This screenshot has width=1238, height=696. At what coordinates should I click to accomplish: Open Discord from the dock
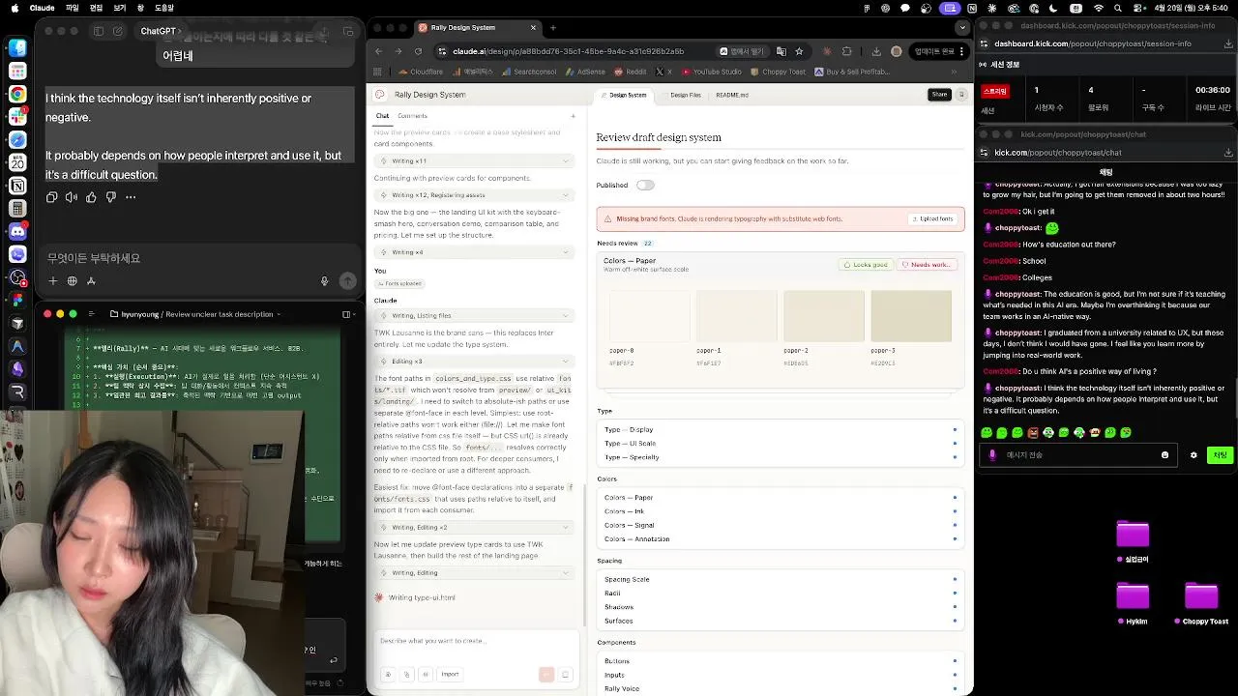click(17, 231)
